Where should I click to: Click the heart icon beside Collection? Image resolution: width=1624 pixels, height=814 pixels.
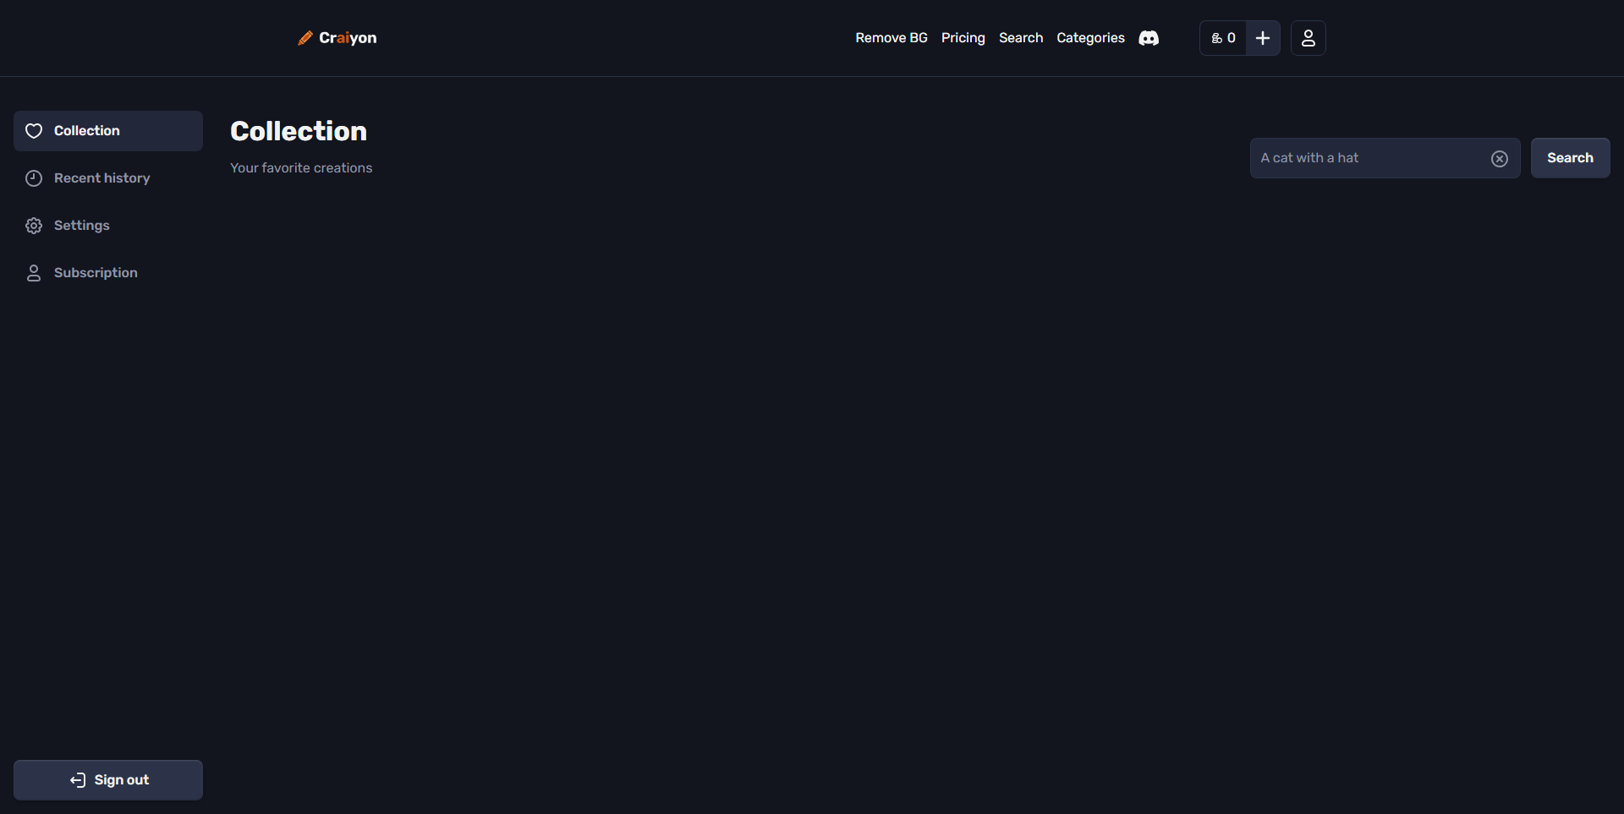[34, 131]
